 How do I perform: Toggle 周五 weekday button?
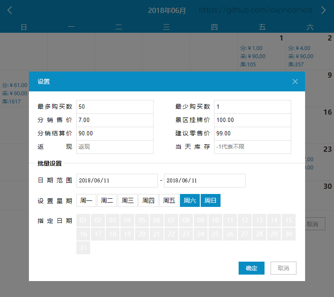point(169,200)
